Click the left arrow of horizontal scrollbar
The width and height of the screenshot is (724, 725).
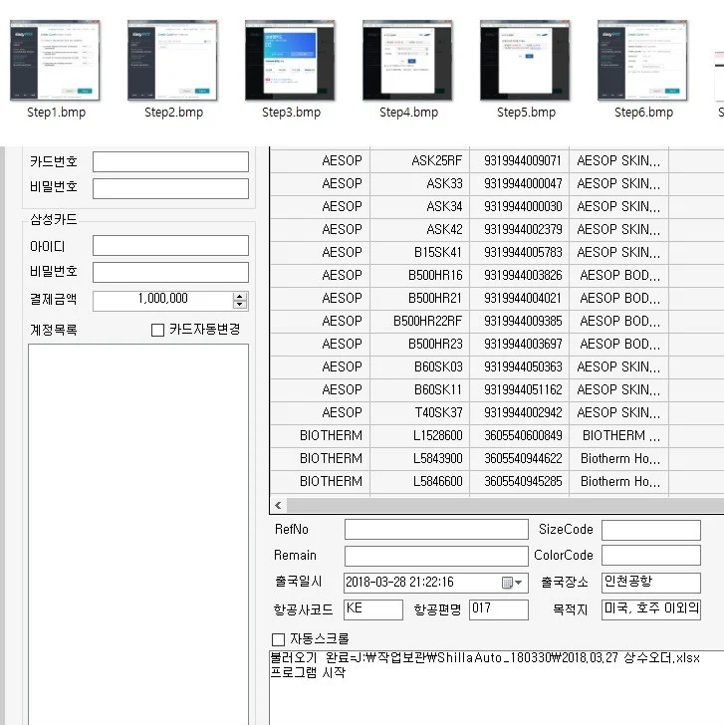[x=278, y=505]
